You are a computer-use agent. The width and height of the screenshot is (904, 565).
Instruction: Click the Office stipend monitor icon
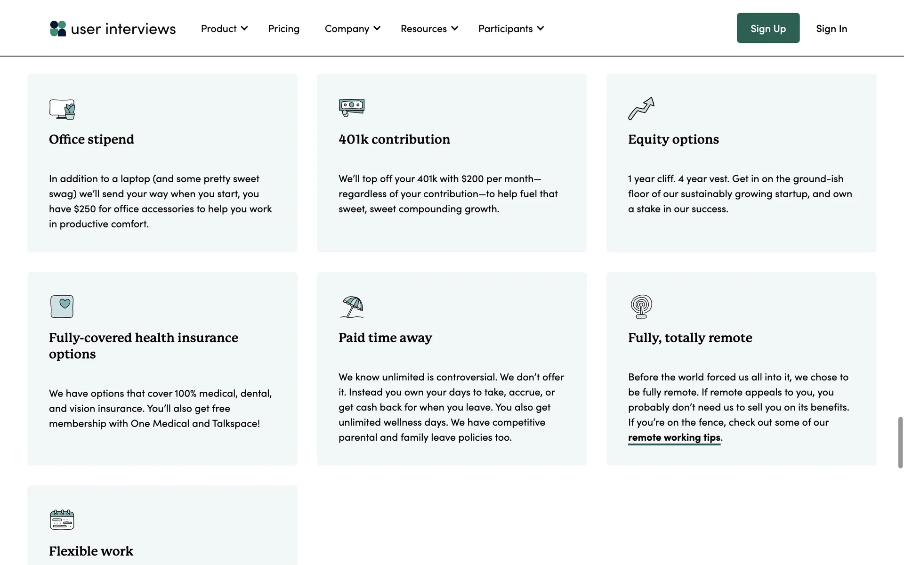[62, 109]
